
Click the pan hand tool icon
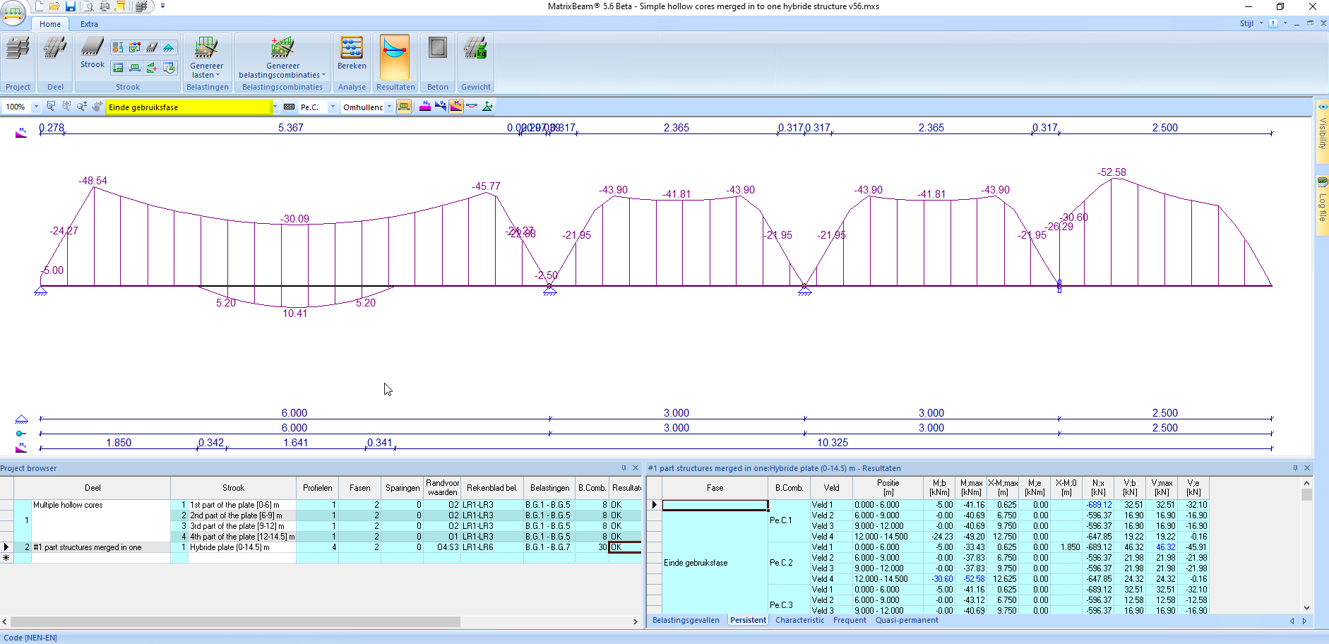(x=97, y=107)
